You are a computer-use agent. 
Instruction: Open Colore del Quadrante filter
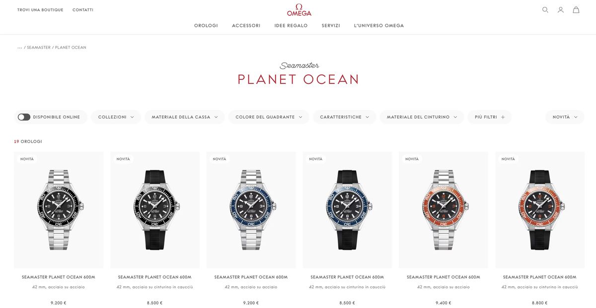(269, 117)
